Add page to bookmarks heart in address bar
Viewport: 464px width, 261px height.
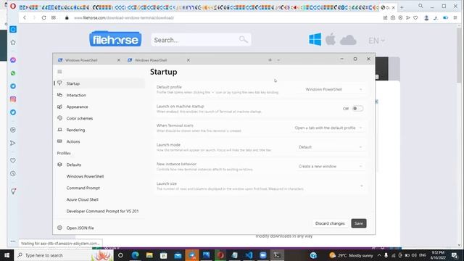click(x=415, y=17)
